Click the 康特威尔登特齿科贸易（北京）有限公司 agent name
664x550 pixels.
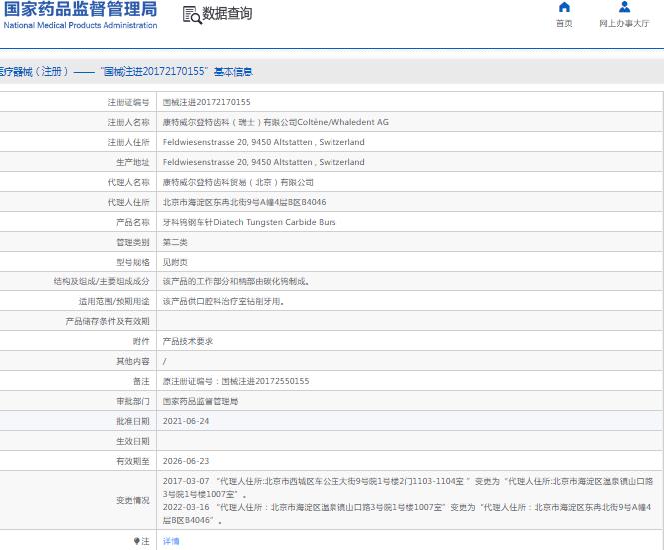(238, 182)
